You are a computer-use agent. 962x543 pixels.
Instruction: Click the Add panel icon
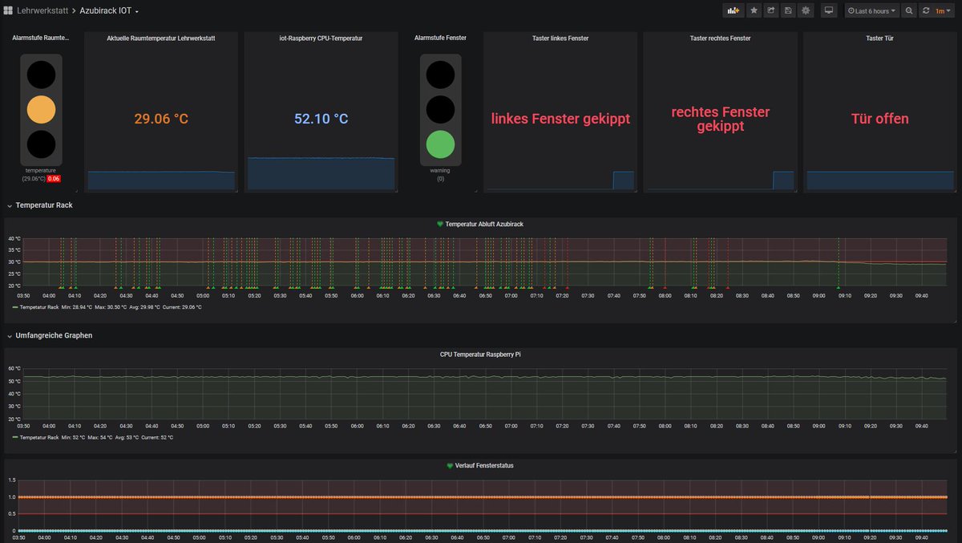(733, 10)
